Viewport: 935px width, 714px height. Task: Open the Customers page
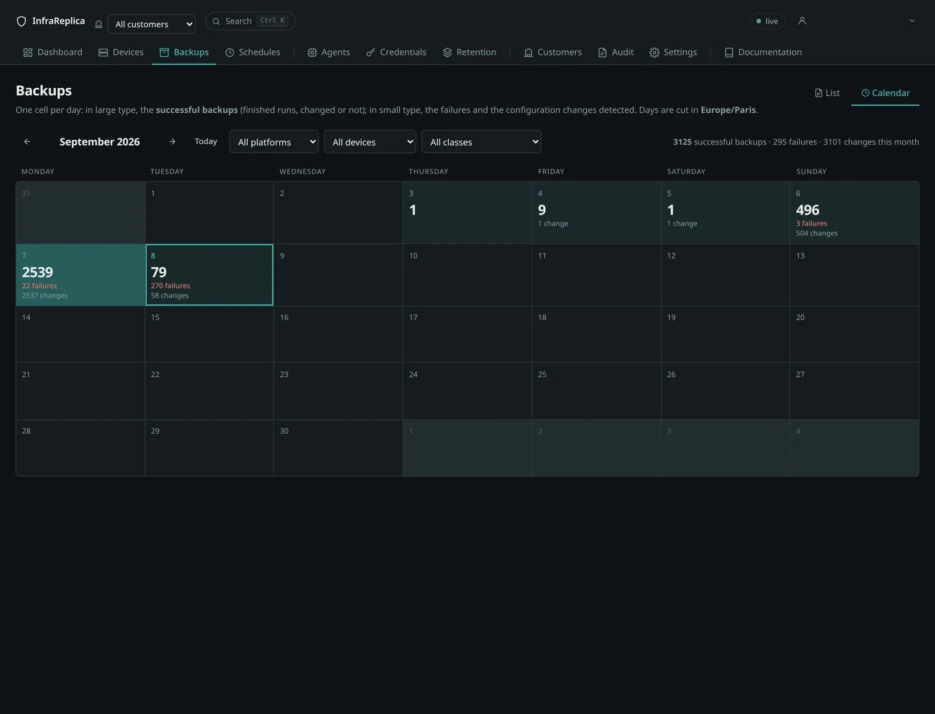[553, 52]
